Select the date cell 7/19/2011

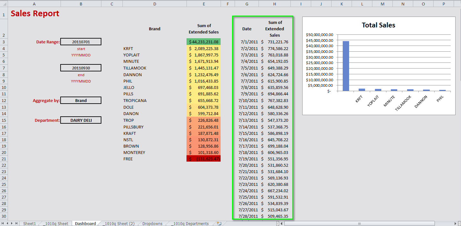click(x=247, y=159)
